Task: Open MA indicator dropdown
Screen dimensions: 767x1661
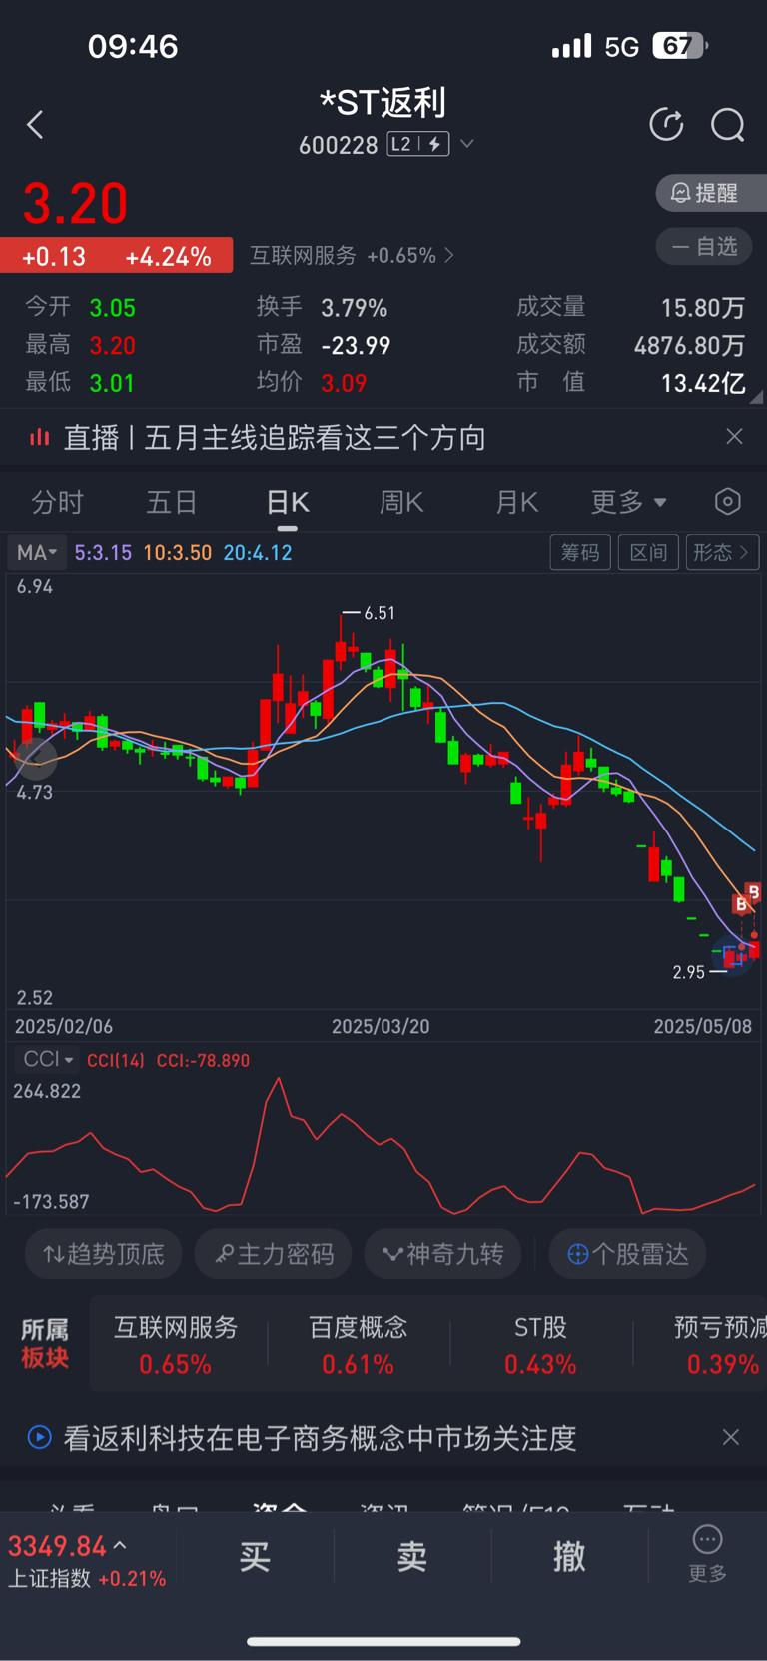Action: (37, 552)
